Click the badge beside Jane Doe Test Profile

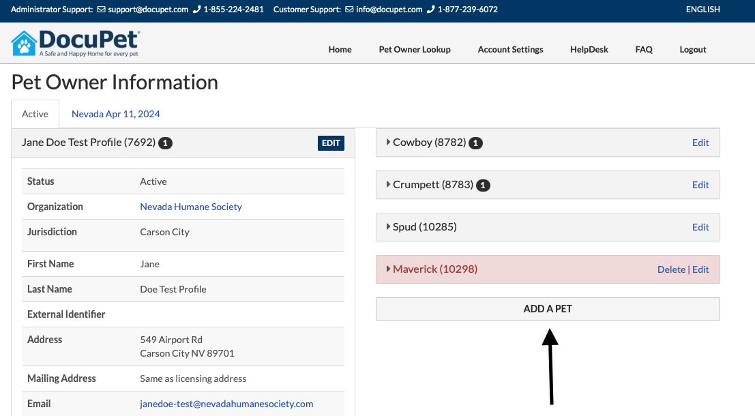[166, 143]
